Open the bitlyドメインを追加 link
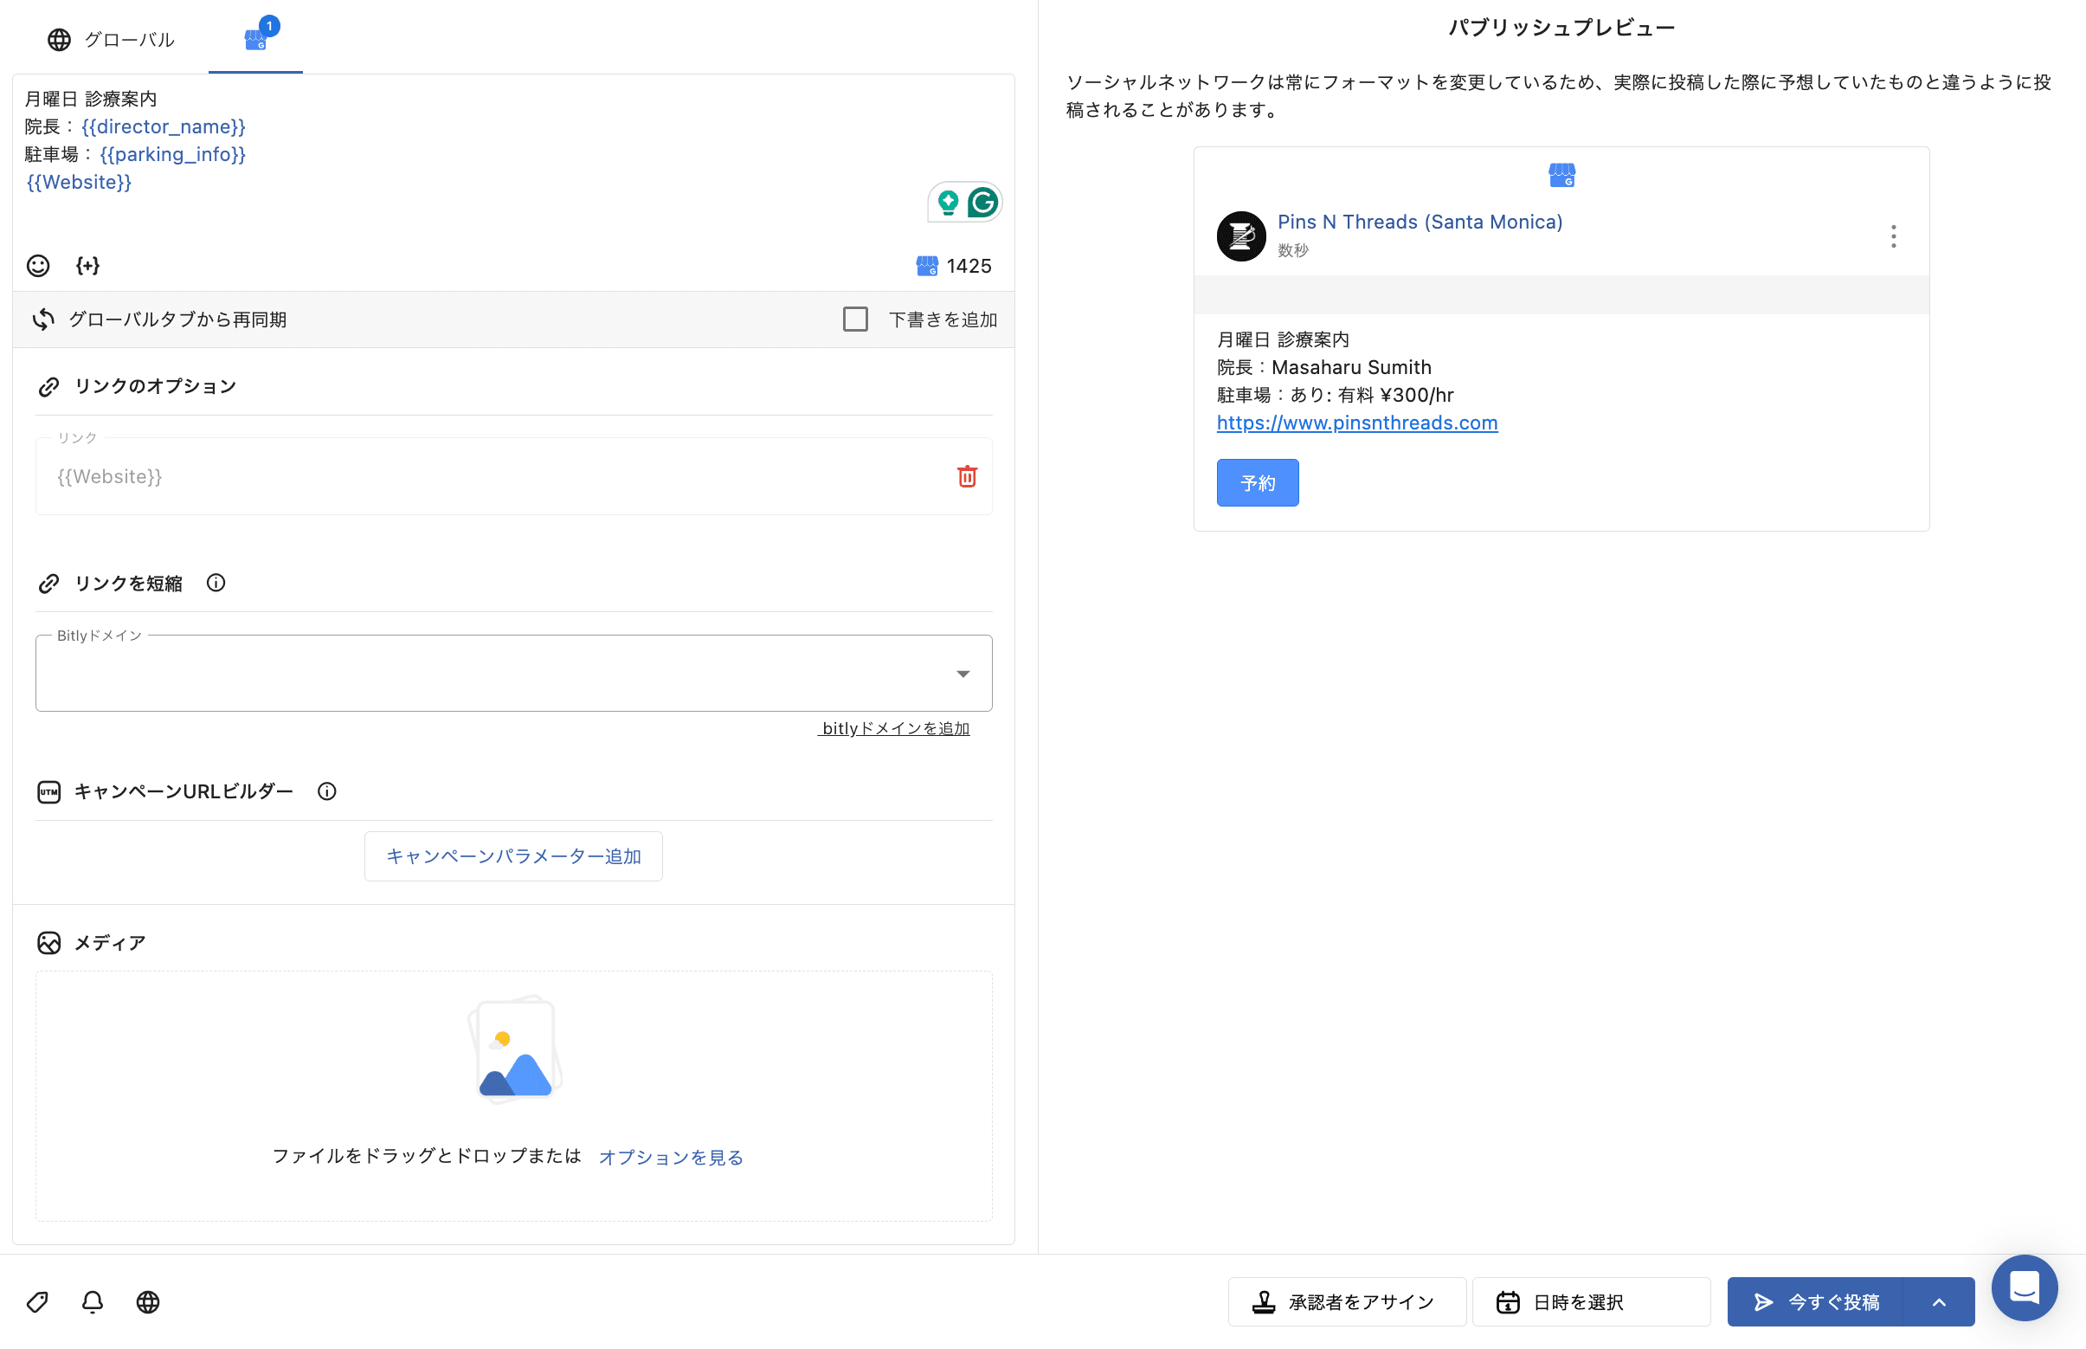2086x1349 pixels. point(894,729)
